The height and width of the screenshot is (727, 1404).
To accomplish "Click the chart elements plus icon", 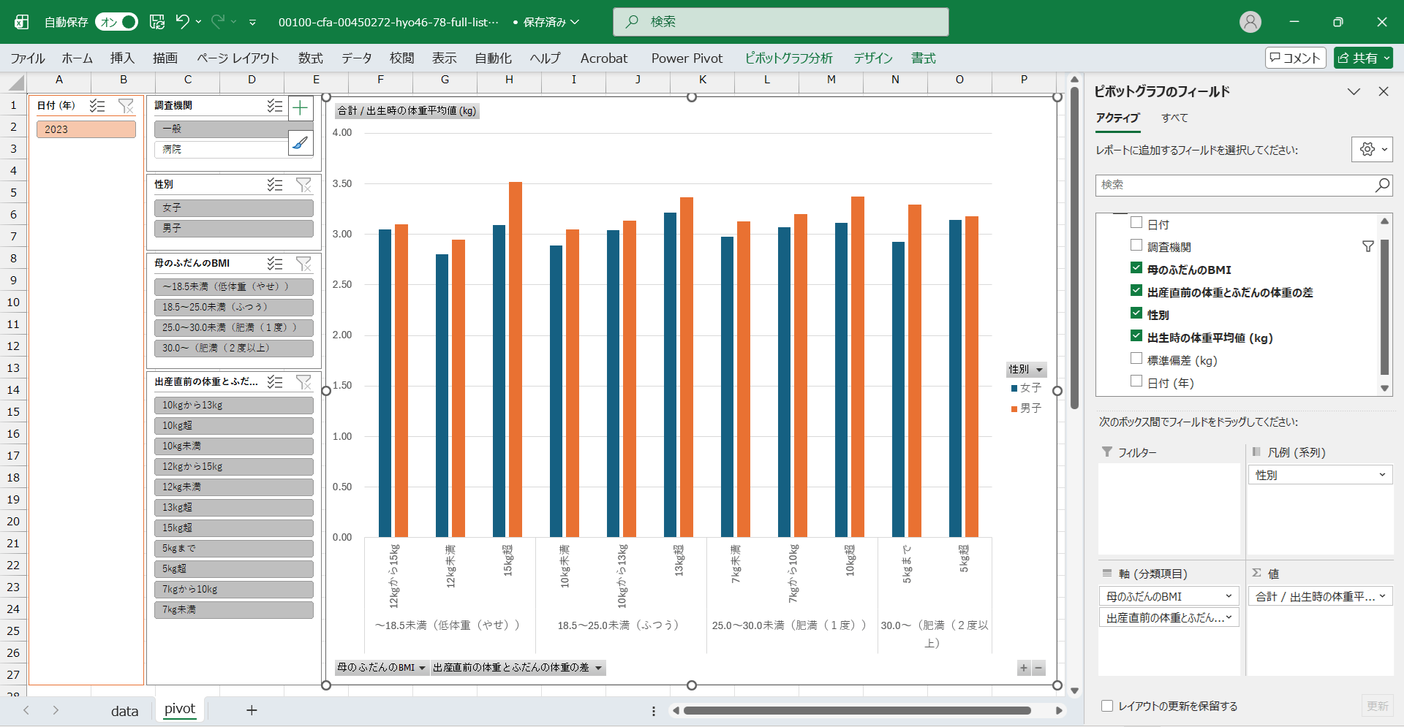I will 300,109.
